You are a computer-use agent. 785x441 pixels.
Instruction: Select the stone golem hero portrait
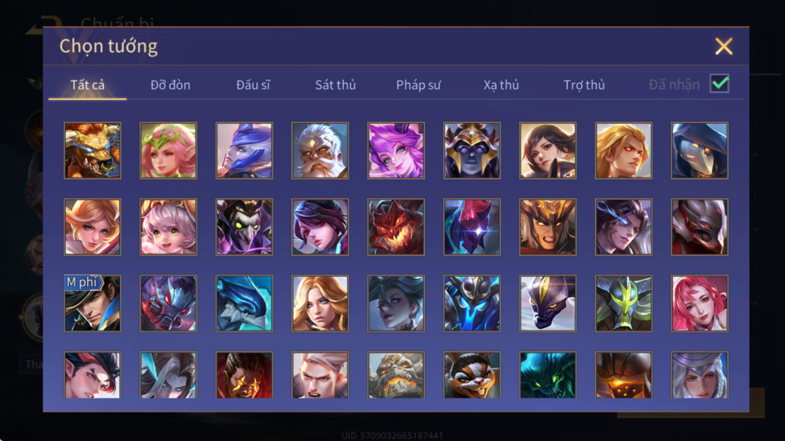[x=396, y=375]
